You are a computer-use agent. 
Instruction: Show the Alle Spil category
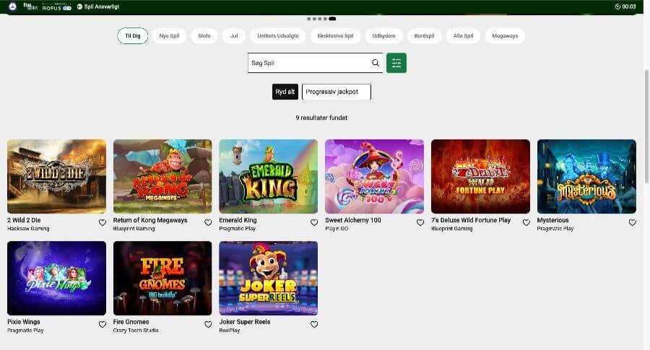click(x=463, y=36)
